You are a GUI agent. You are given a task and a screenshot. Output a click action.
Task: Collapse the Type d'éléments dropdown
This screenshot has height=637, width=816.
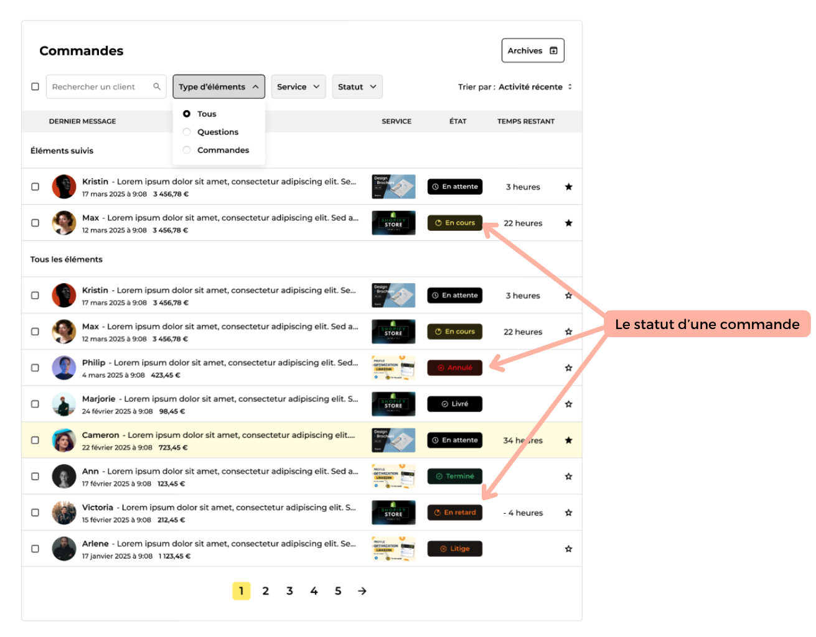tap(218, 86)
